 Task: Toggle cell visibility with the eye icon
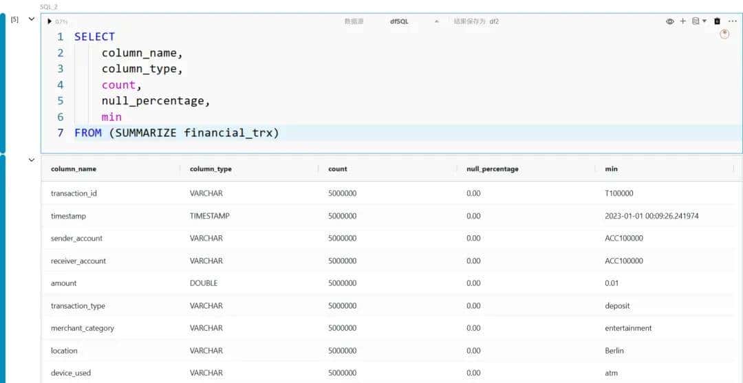point(669,21)
